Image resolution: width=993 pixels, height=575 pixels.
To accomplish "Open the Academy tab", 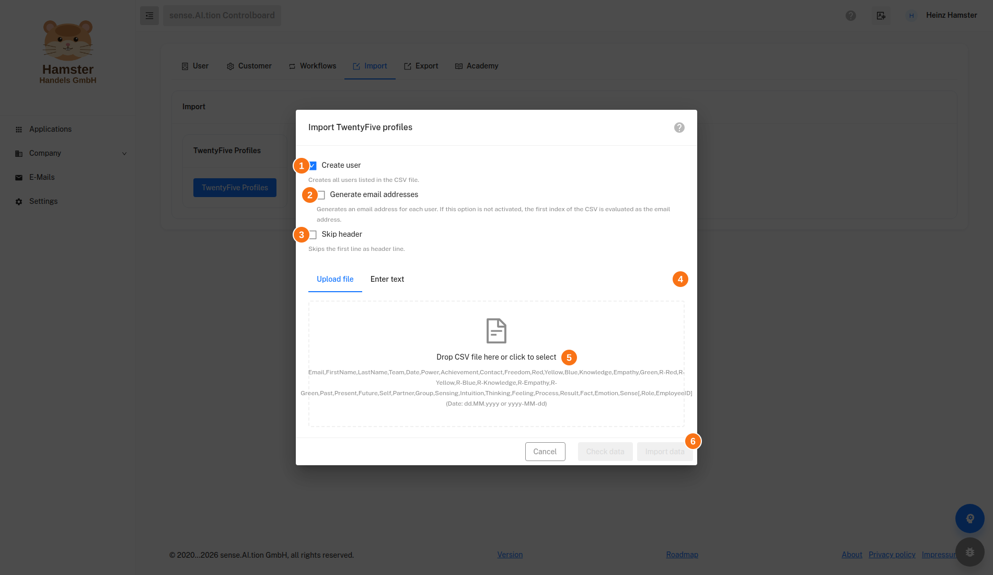I will click(477, 66).
